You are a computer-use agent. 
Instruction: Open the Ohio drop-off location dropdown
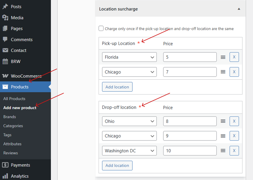129,121
